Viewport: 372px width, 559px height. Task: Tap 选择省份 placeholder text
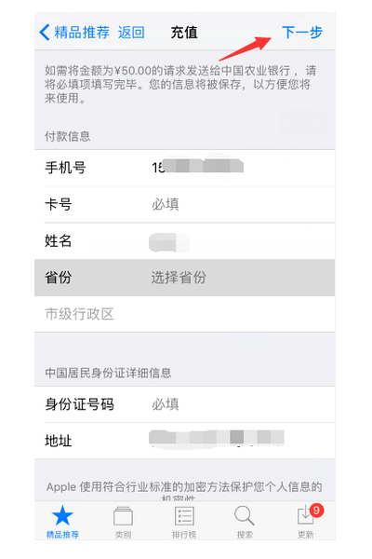179,278
